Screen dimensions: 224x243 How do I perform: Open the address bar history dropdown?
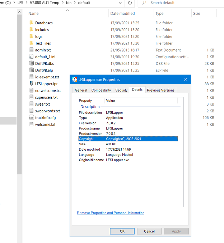(120, 3)
